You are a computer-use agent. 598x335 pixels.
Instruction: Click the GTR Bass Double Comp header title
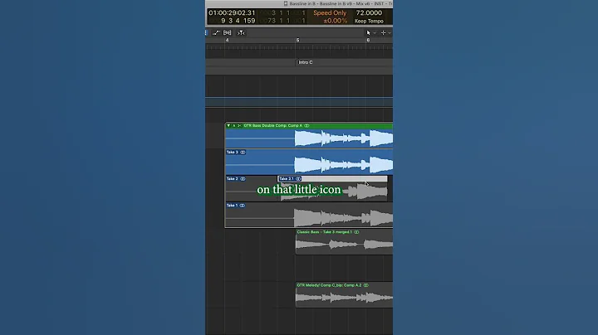(x=272, y=126)
